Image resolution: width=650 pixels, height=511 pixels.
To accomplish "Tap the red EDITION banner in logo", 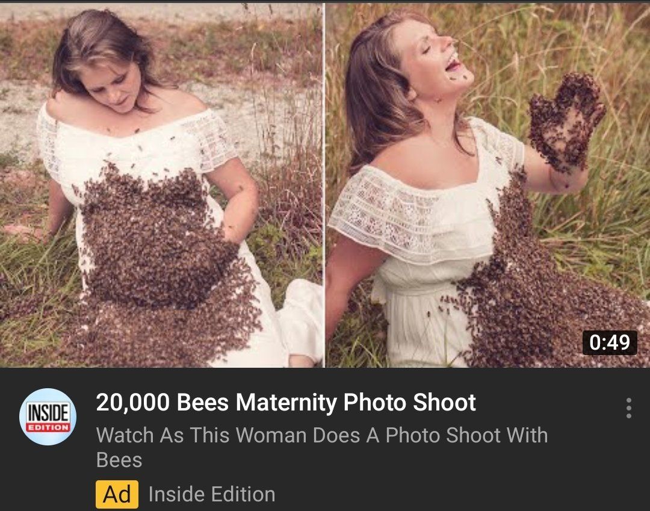I will point(48,427).
